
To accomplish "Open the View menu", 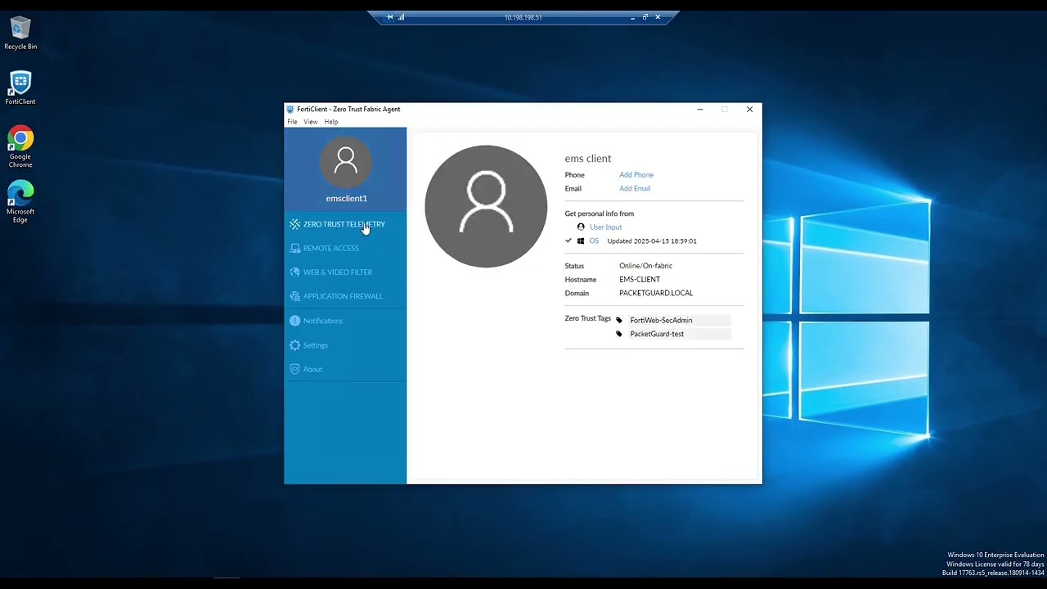I will [x=311, y=122].
